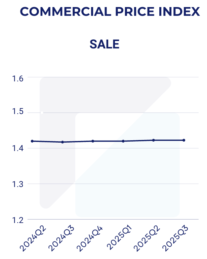The image size is (207, 259).
Task: Click the 2024Q4 data point marker
Action: (x=93, y=141)
